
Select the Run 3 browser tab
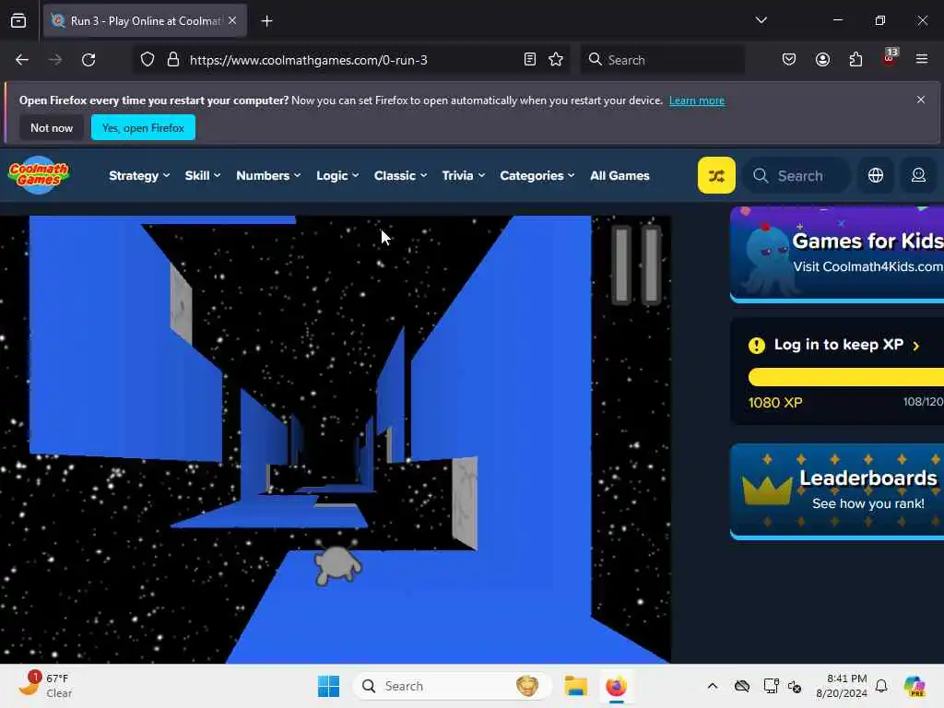click(145, 20)
